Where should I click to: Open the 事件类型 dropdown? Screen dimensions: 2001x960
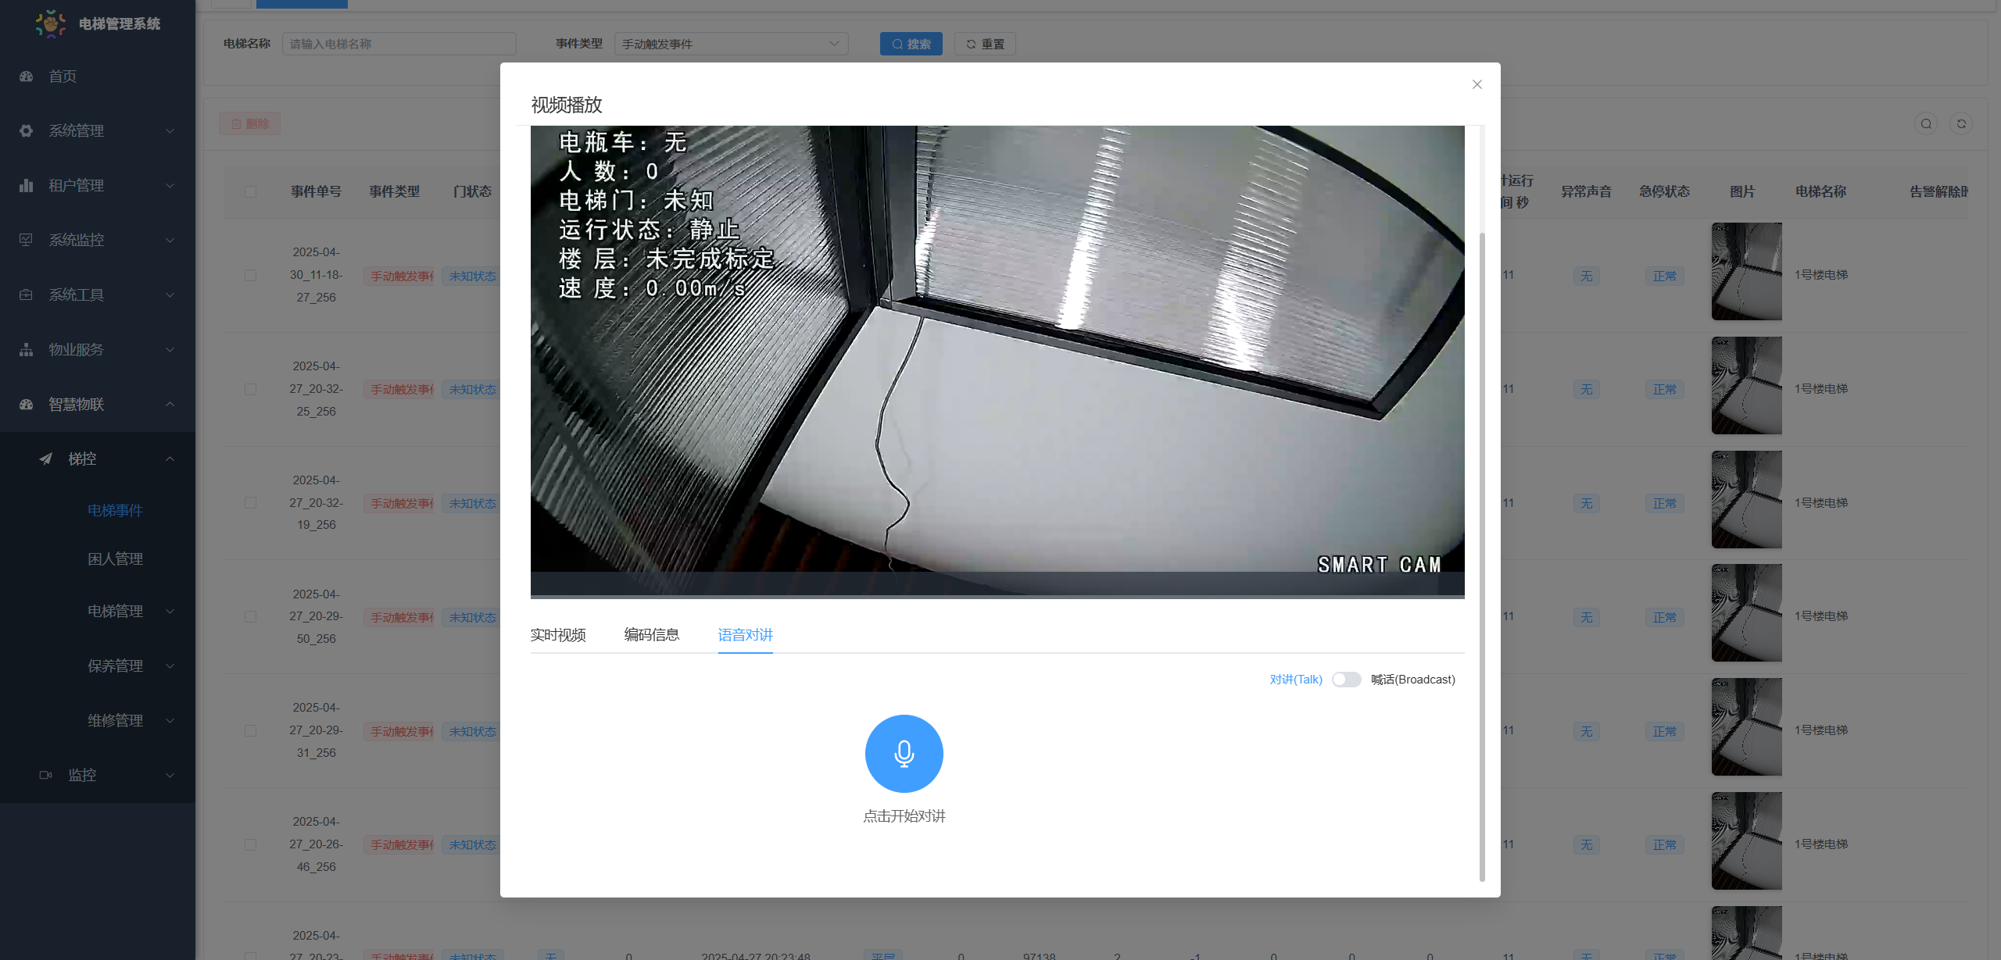731,44
